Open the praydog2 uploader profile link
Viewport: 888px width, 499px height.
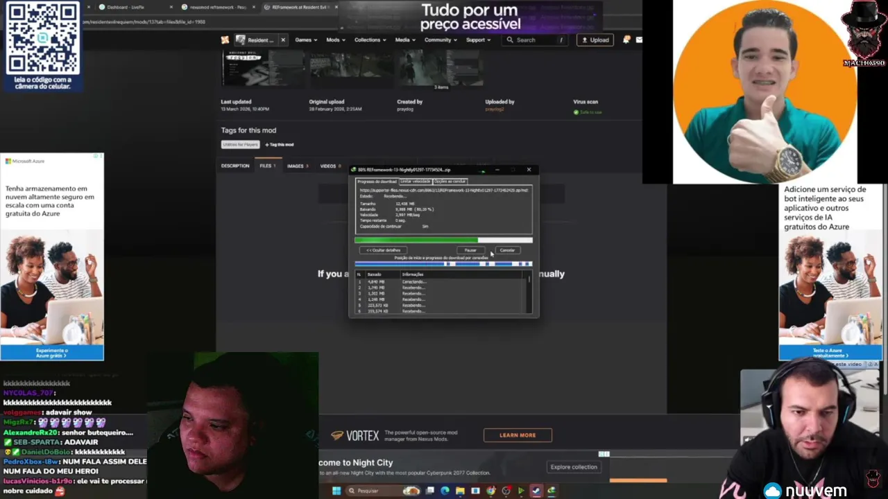pos(495,109)
